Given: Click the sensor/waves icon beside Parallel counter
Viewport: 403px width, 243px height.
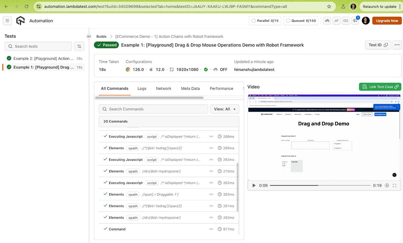Looking at the screenshot, I should pyautogui.click(x=327, y=21).
